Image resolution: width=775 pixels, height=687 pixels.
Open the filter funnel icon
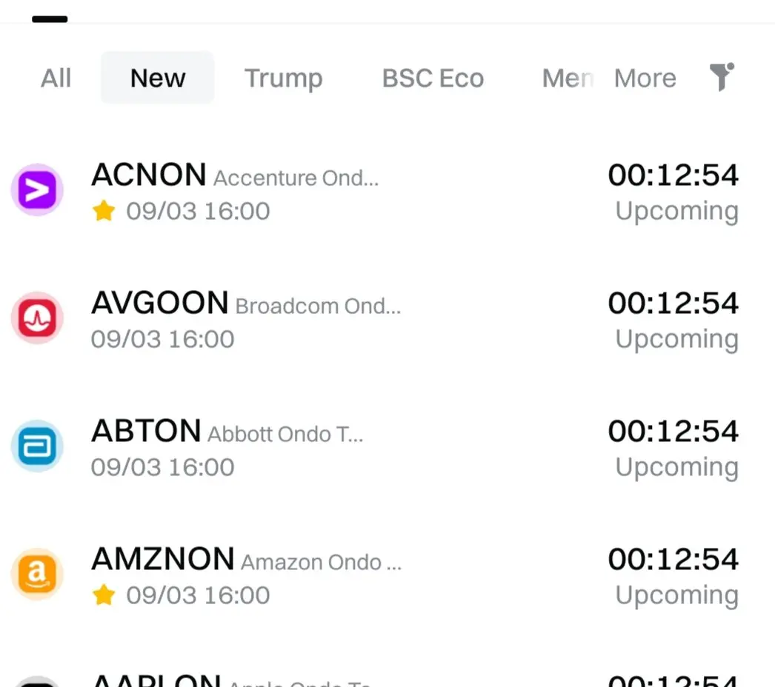(x=722, y=77)
